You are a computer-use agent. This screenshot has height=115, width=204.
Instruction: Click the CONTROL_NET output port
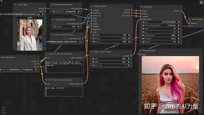(x=83, y=39)
